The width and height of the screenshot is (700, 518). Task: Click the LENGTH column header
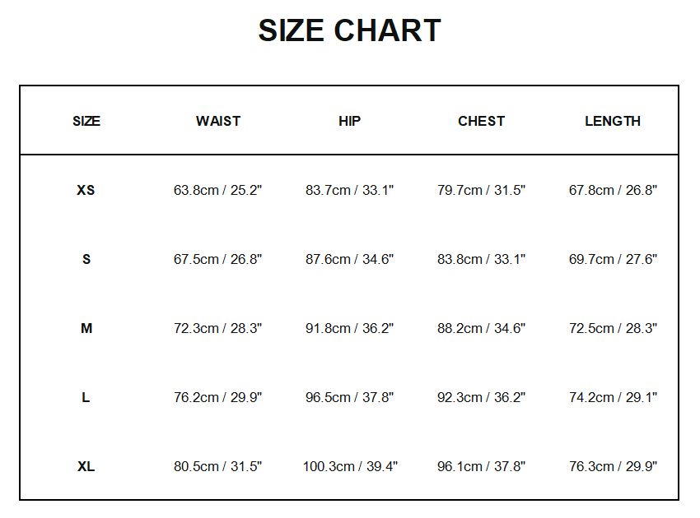613,121
